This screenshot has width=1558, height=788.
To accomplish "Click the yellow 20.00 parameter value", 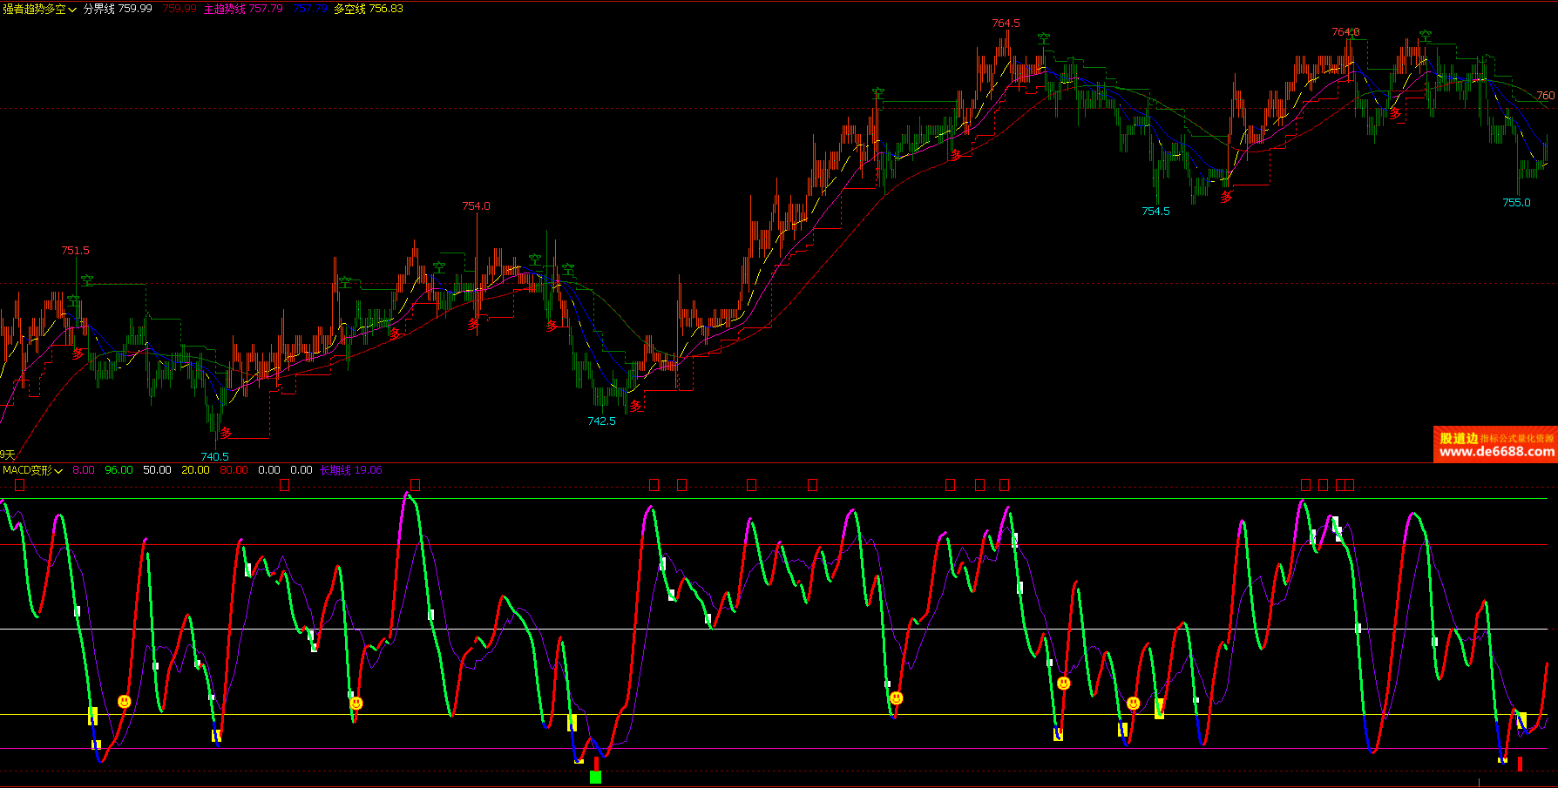I will [x=195, y=470].
